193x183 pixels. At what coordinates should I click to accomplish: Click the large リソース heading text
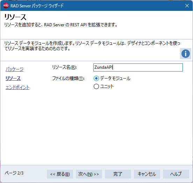pyautogui.click(x=15, y=17)
